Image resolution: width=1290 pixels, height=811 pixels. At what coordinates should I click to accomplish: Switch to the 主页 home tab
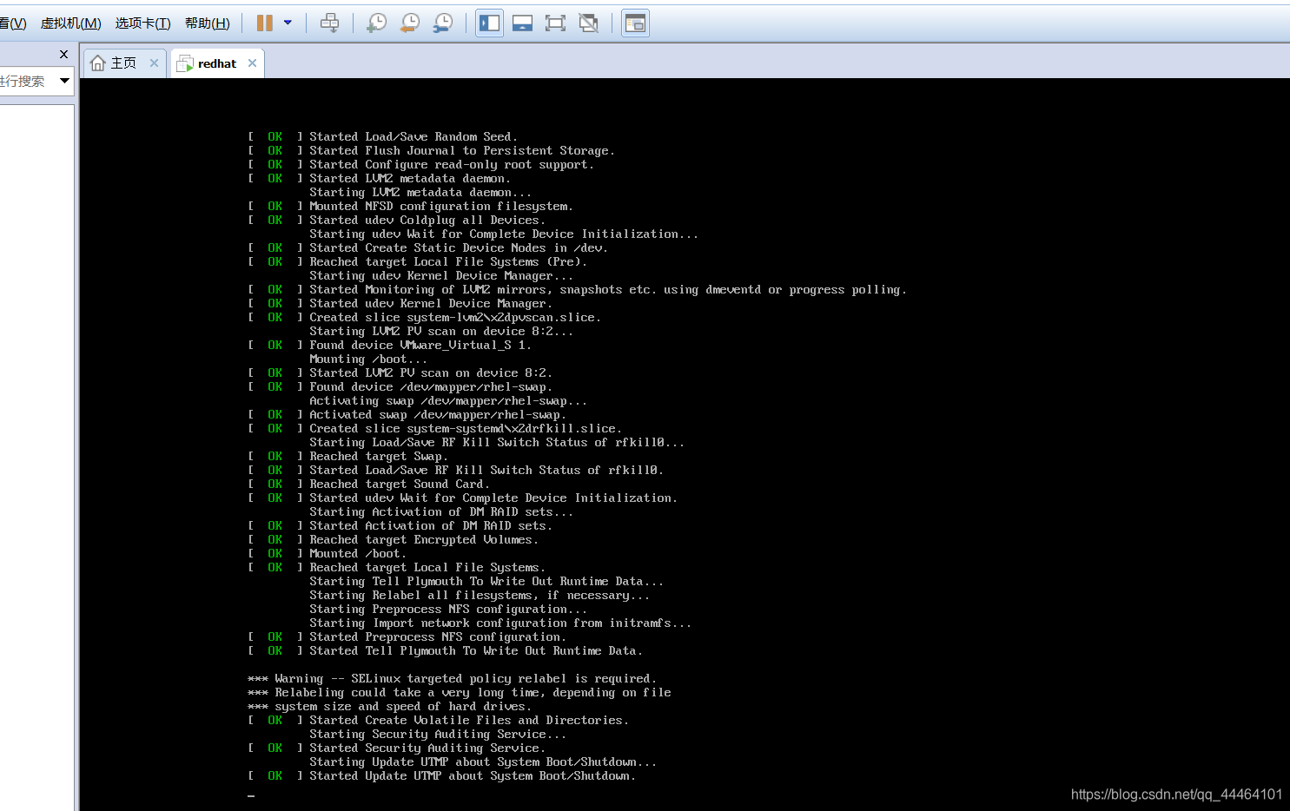pyautogui.click(x=123, y=63)
